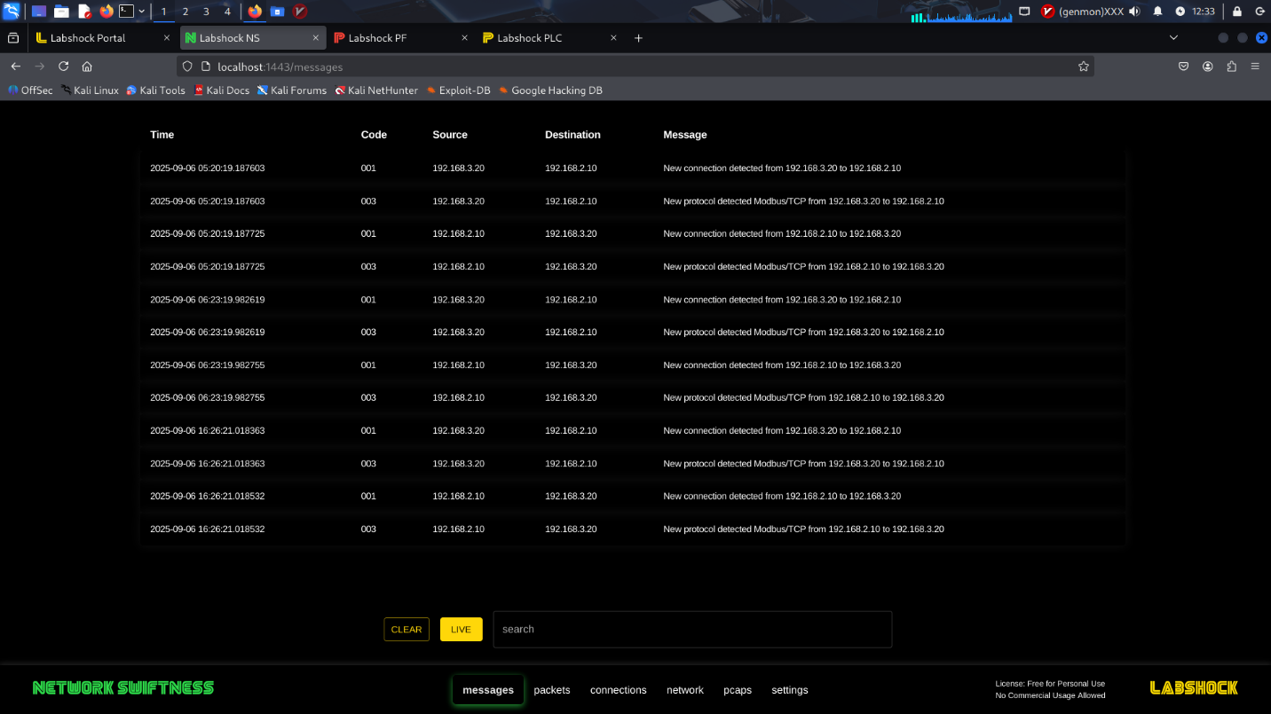Open the terminal launcher dropdown arrow
Viewport: 1271px width, 714px height.
(x=142, y=12)
